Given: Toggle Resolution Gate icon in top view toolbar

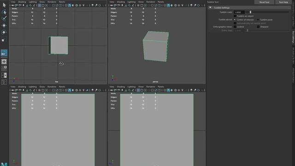Looking at the screenshot, I should 47,6.
